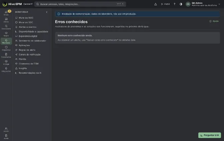The image size is (224, 141).
Task: Open the Entrega section in left rail
Action: coord(6,62)
